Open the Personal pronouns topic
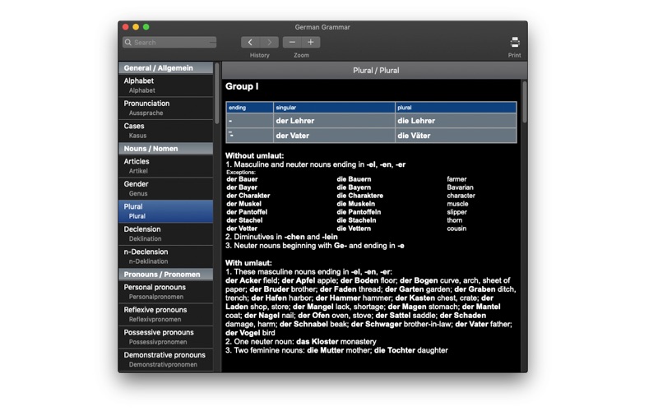The image size is (658, 411). click(x=166, y=292)
